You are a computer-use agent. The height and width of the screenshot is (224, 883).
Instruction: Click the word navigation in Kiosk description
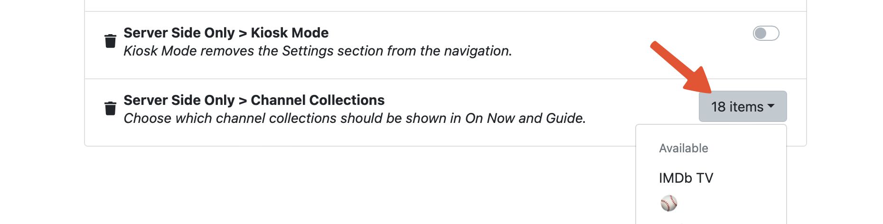477,51
